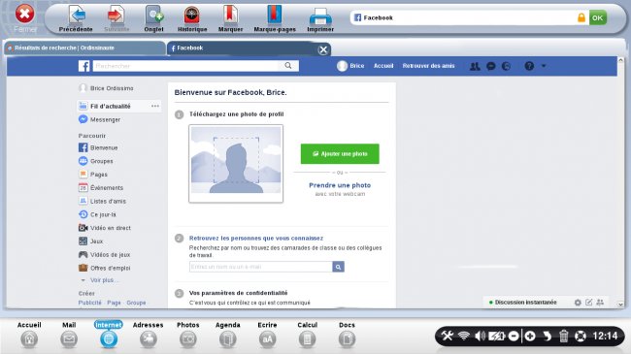Image resolution: width=631 pixels, height=354 pixels.
Task: Open the messages icon in header
Action: pyautogui.click(x=490, y=66)
